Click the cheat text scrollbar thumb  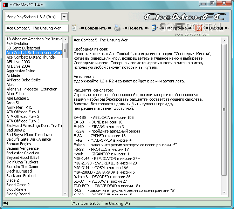click(224, 110)
